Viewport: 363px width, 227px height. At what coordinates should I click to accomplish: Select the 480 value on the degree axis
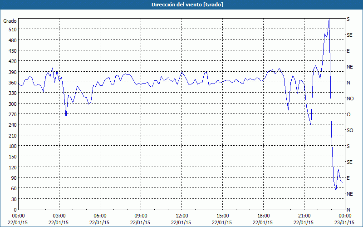[13, 40]
